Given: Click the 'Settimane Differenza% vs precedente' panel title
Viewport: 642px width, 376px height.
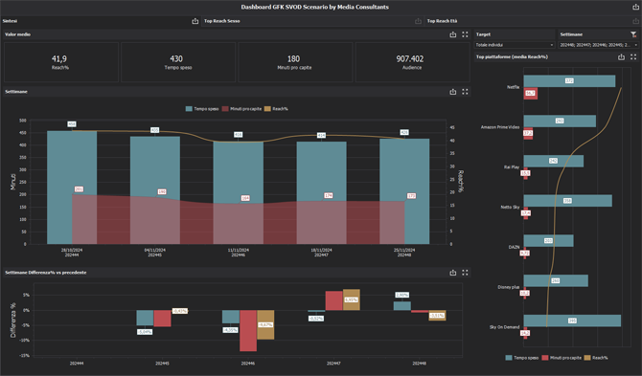Looking at the screenshot, I should click(x=45, y=272).
